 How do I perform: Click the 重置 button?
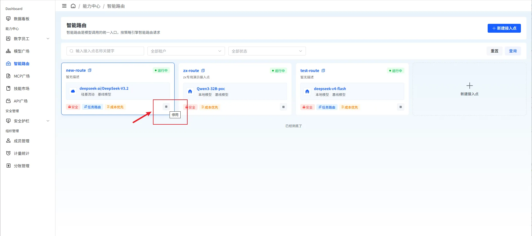click(494, 51)
